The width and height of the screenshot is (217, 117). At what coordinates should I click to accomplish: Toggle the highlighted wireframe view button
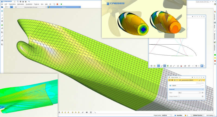[158, 66]
